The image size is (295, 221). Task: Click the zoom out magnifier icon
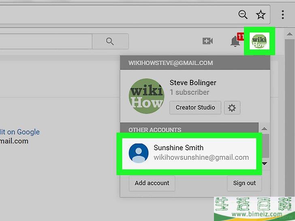pos(243,15)
